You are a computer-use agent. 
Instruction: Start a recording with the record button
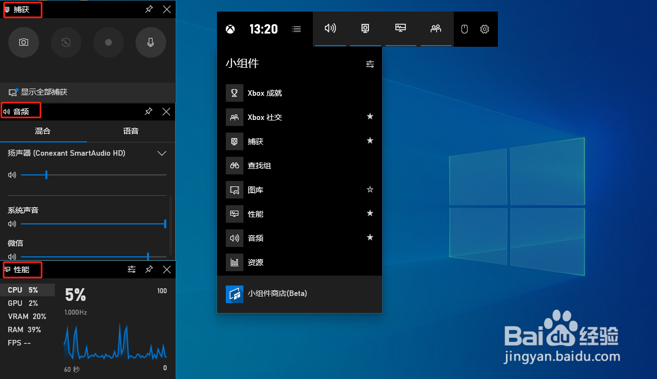tap(108, 42)
